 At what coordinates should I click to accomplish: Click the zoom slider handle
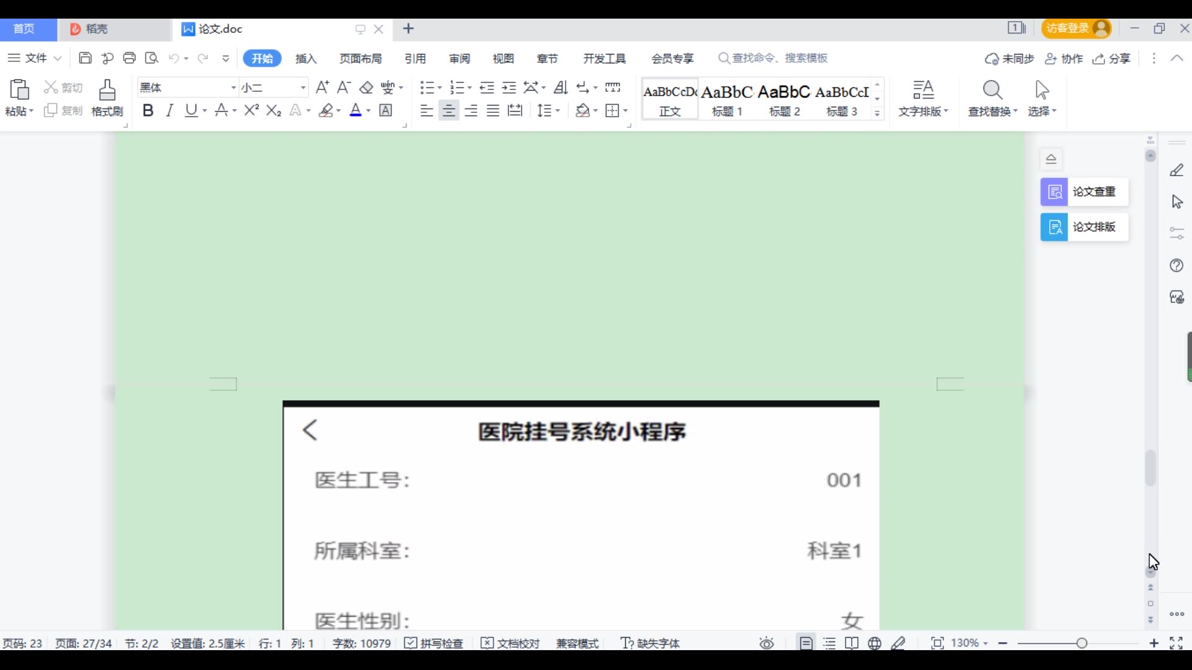click(x=1081, y=643)
